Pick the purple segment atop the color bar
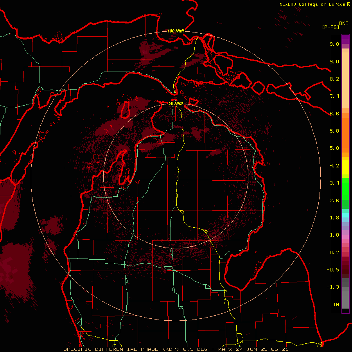The image size is (352, 352). coord(345,39)
